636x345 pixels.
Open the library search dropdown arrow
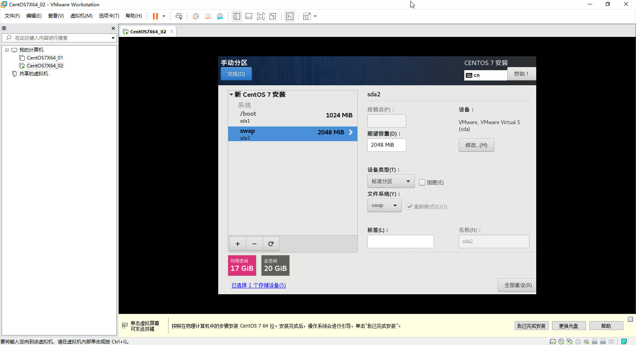[113, 38]
